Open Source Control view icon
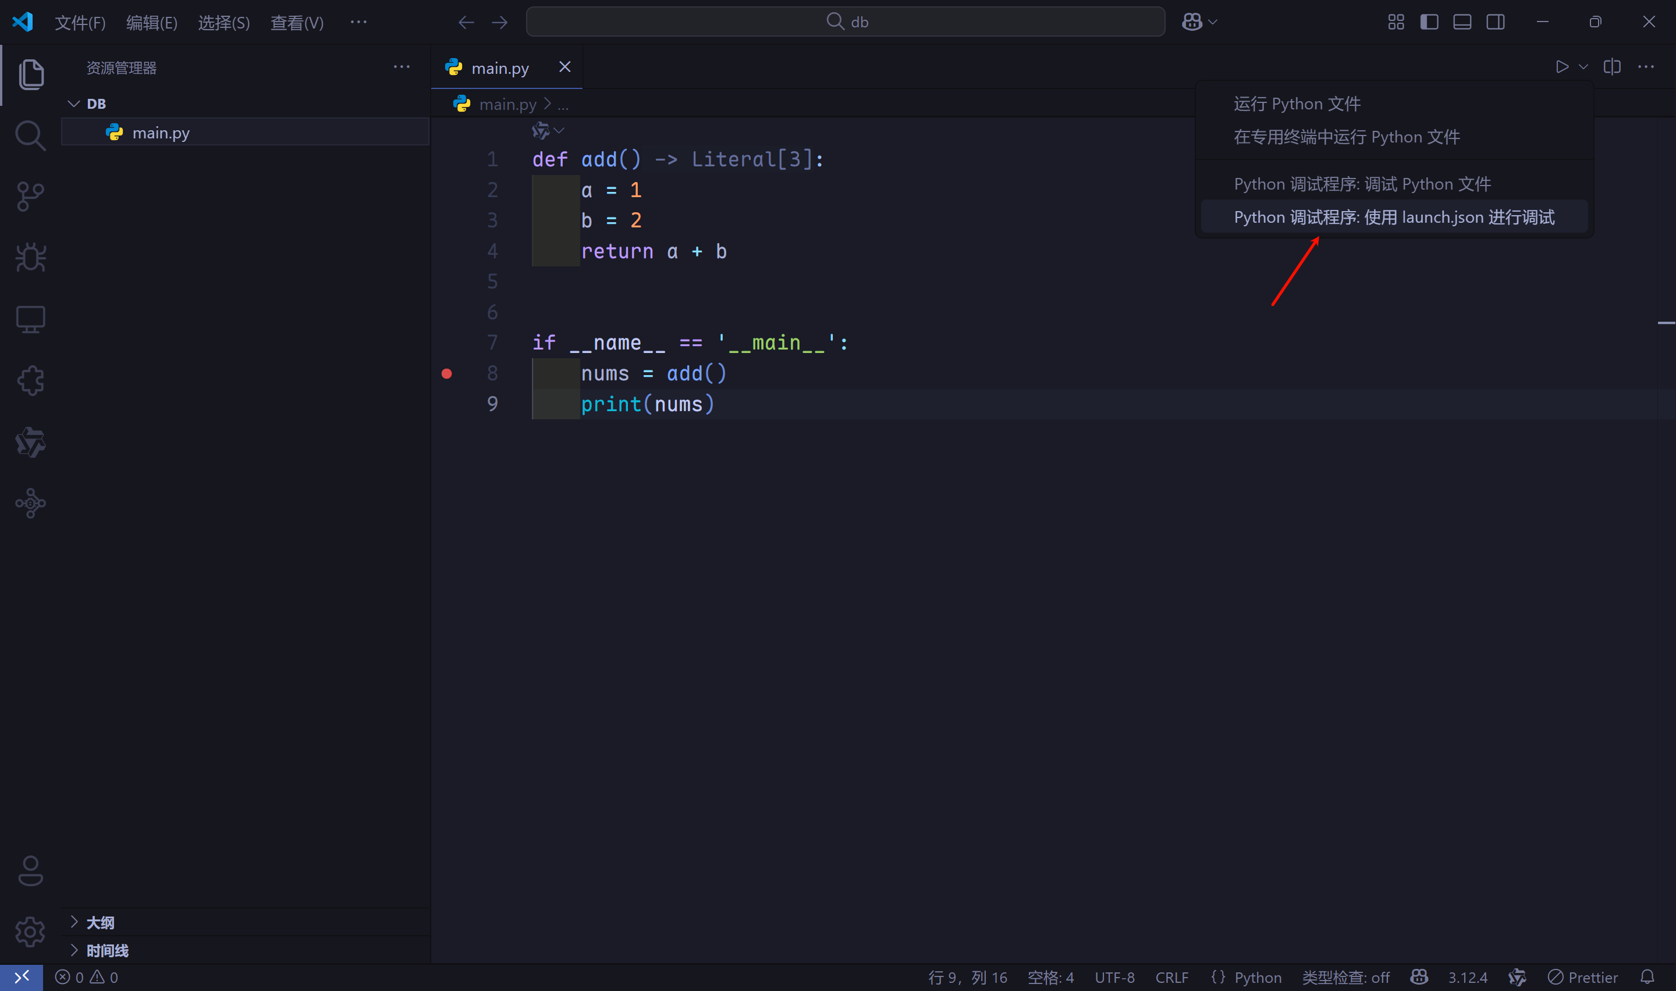The height and width of the screenshot is (991, 1676). point(30,197)
